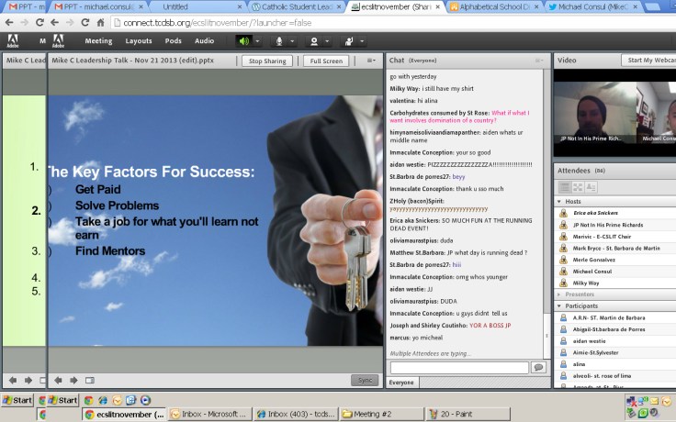Screen dimensions: 676x422
Task: Open the raise hand status dropdown arrow
Action: (x=362, y=41)
